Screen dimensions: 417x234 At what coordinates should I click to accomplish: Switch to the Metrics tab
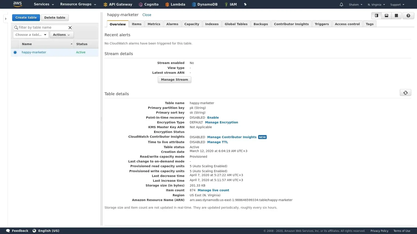154,24
